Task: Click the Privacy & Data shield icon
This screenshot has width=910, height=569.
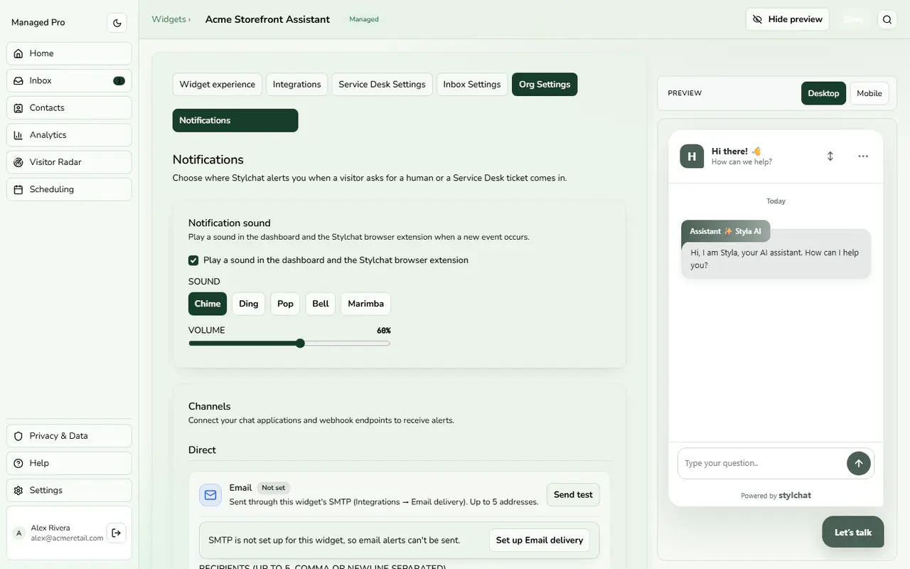Action: pos(18,436)
